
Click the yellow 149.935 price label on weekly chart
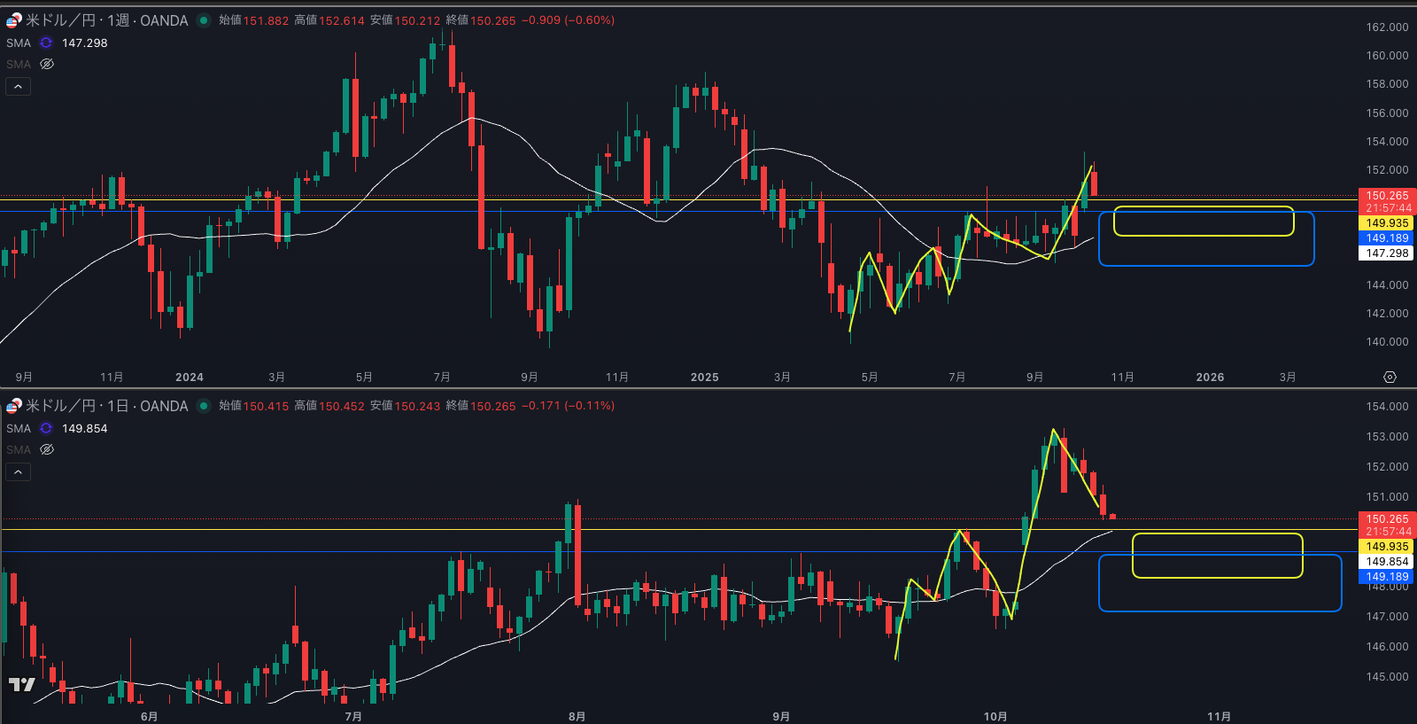pyautogui.click(x=1387, y=223)
